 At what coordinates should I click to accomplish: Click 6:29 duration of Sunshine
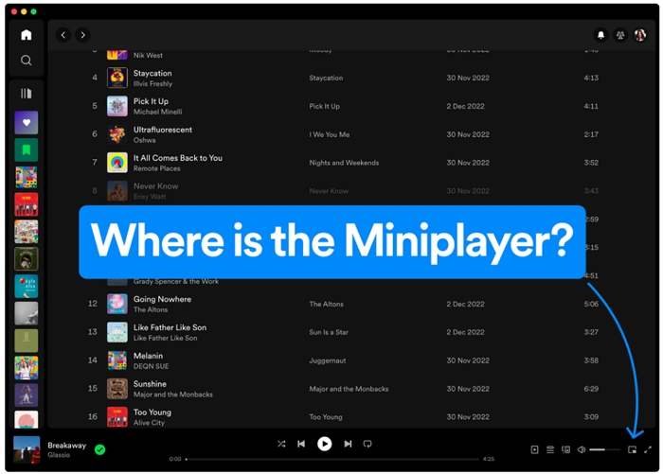591,389
